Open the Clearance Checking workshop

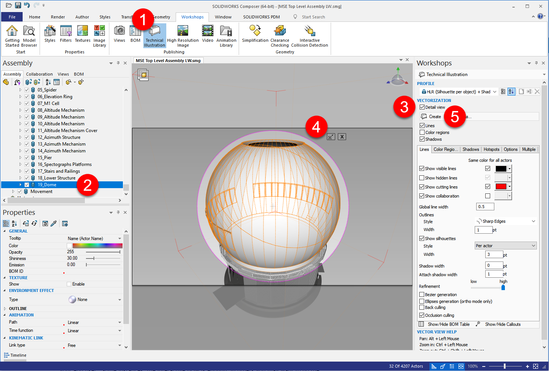point(279,36)
